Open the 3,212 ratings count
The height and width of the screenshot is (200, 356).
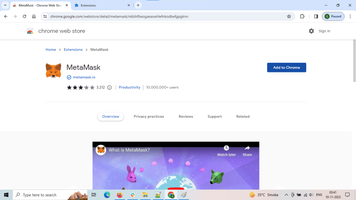point(100,87)
